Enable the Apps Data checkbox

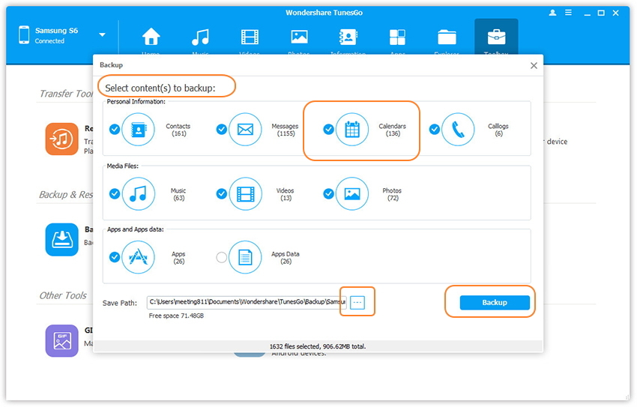click(221, 257)
